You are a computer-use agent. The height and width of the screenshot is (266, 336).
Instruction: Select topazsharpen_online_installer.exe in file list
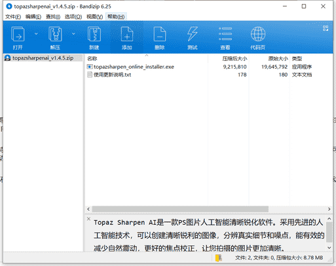click(x=134, y=67)
